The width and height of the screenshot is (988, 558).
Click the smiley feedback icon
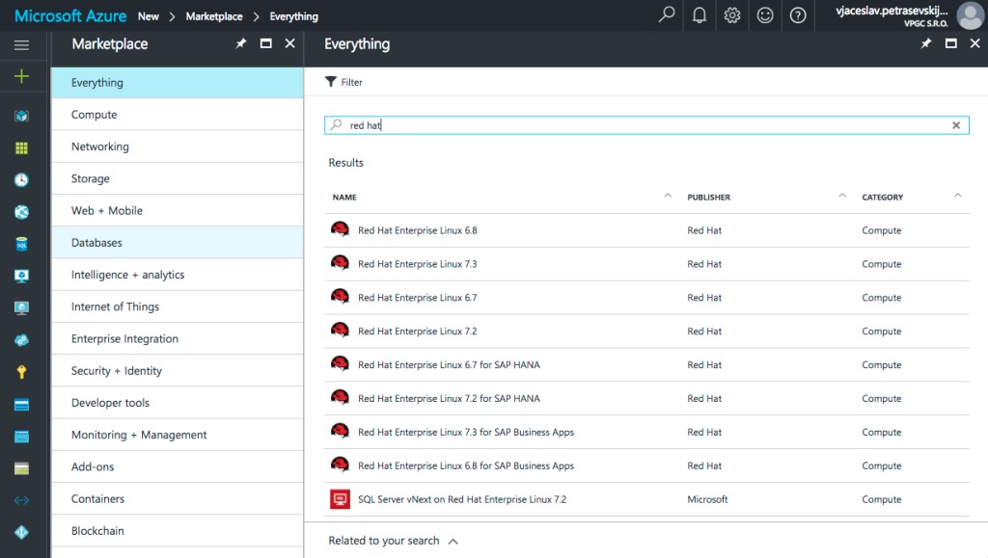click(x=765, y=15)
